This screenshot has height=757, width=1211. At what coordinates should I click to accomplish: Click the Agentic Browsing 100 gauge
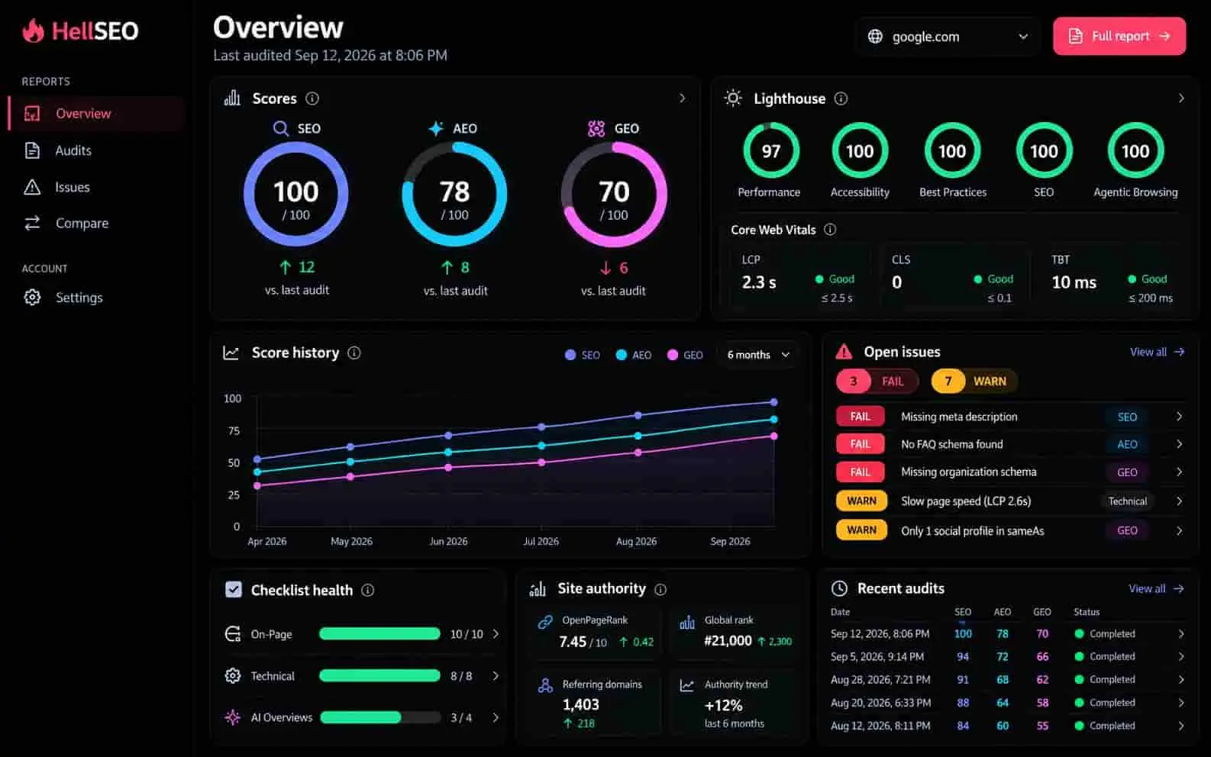tap(1135, 151)
